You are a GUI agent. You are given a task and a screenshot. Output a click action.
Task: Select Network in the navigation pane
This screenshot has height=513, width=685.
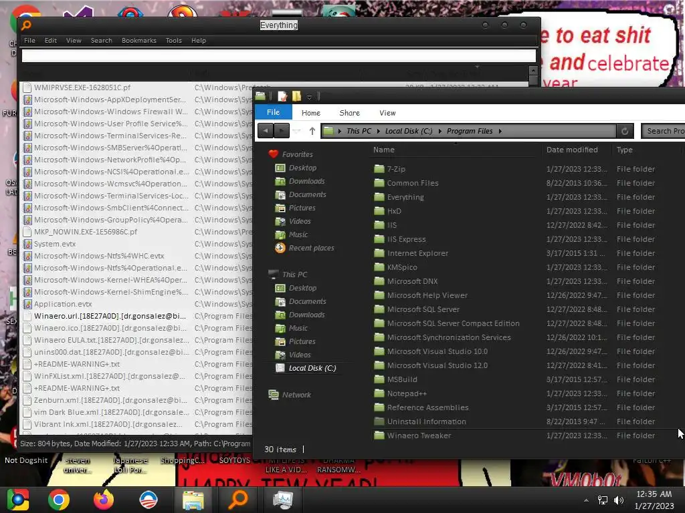point(296,395)
